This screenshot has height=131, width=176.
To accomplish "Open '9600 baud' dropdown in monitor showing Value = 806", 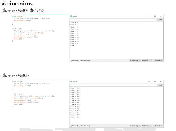I will pyautogui.click(x=147, y=126).
